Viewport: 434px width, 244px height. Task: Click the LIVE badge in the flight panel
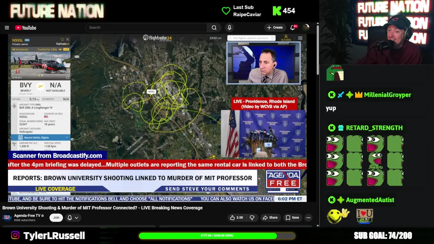point(66,49)
